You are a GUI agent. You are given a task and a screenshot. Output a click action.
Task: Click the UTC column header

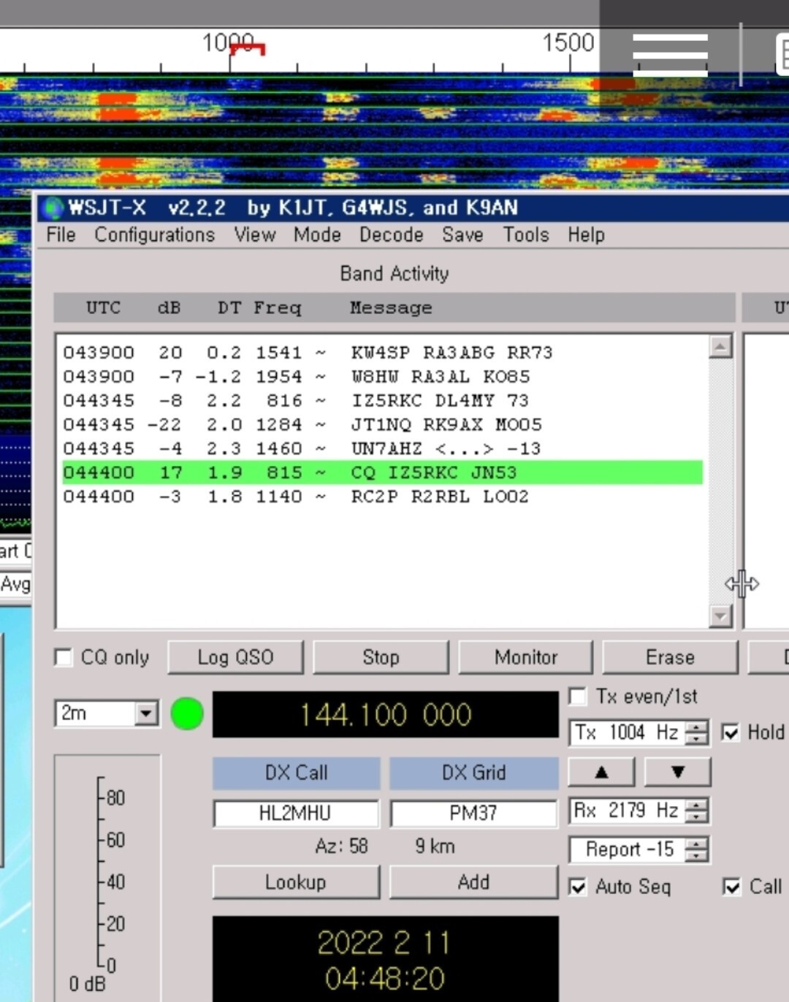103,307
